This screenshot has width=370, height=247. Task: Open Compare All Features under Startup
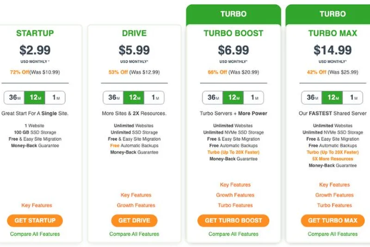(35, 234)
